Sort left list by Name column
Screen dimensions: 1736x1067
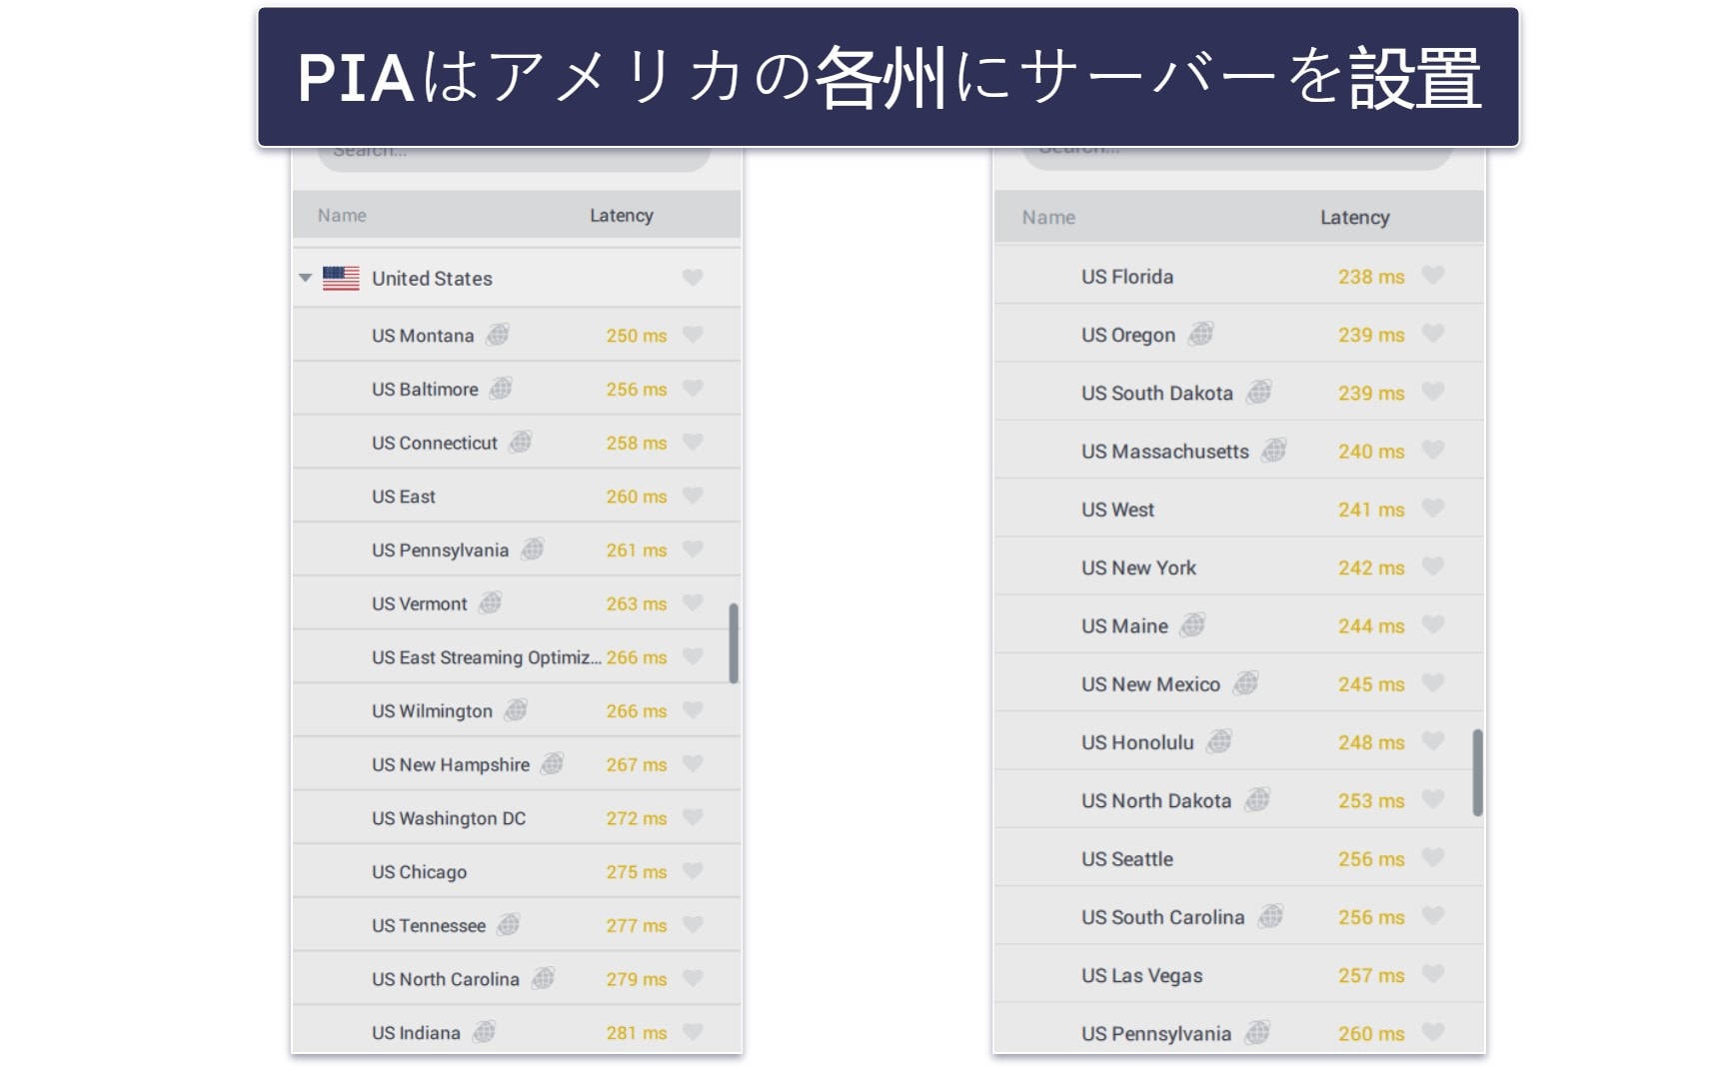click(x=342, y=215)
